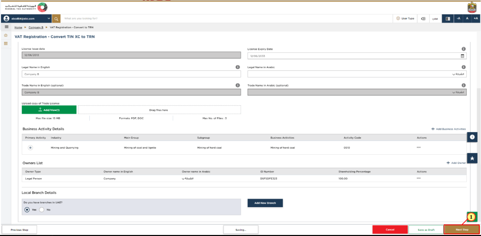Show info for Legal Name in Arabic
This screenshot has height=236, width=481.
(463, 67)
